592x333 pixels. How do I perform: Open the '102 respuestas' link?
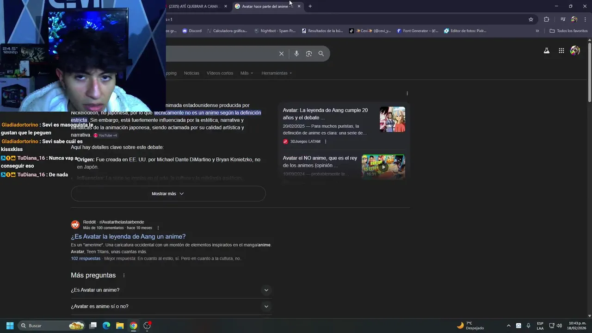point(86,259)
